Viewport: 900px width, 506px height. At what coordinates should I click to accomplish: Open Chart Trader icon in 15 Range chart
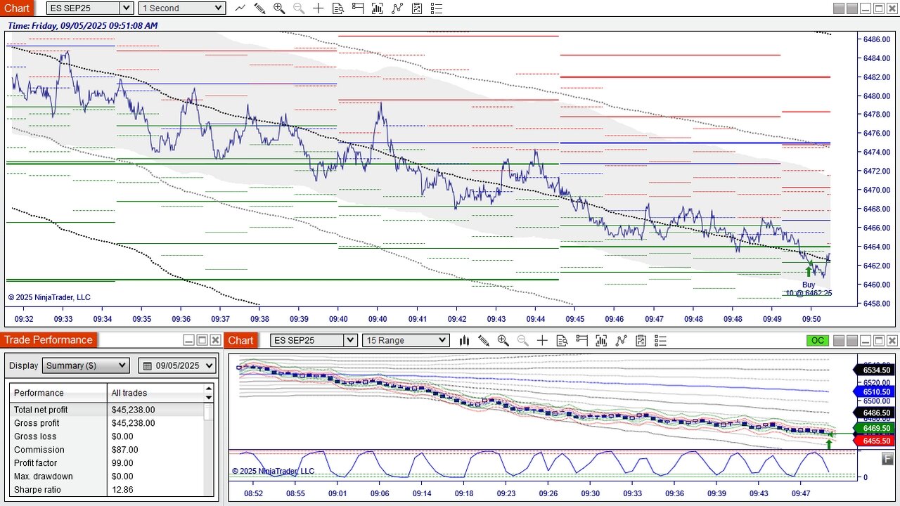click(x=581, y=341)
